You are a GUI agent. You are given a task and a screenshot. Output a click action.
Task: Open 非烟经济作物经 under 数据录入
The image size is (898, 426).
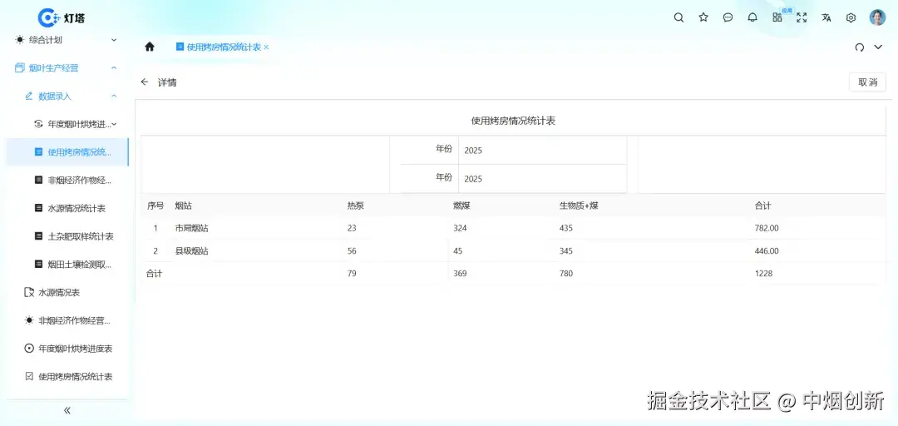[x=66, y=180]
